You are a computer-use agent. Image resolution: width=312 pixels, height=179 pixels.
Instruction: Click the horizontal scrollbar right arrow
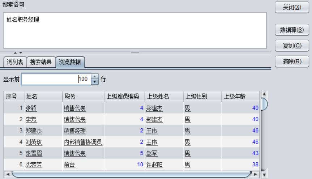[x=256, y=175]
